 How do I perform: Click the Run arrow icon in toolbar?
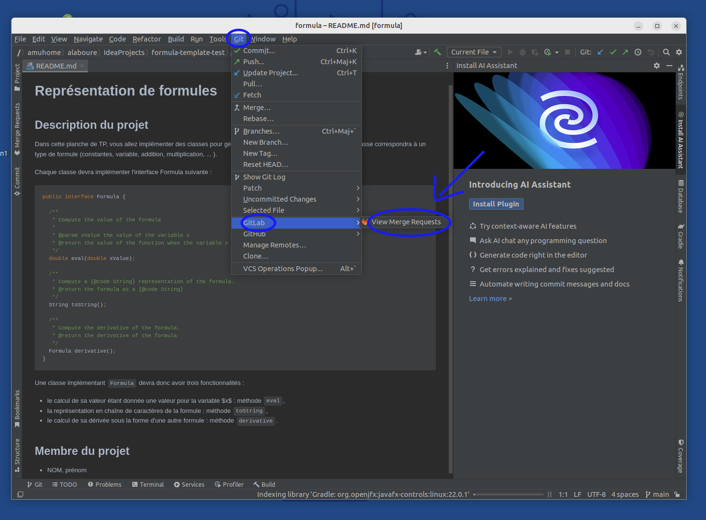(x=510, y=52)
